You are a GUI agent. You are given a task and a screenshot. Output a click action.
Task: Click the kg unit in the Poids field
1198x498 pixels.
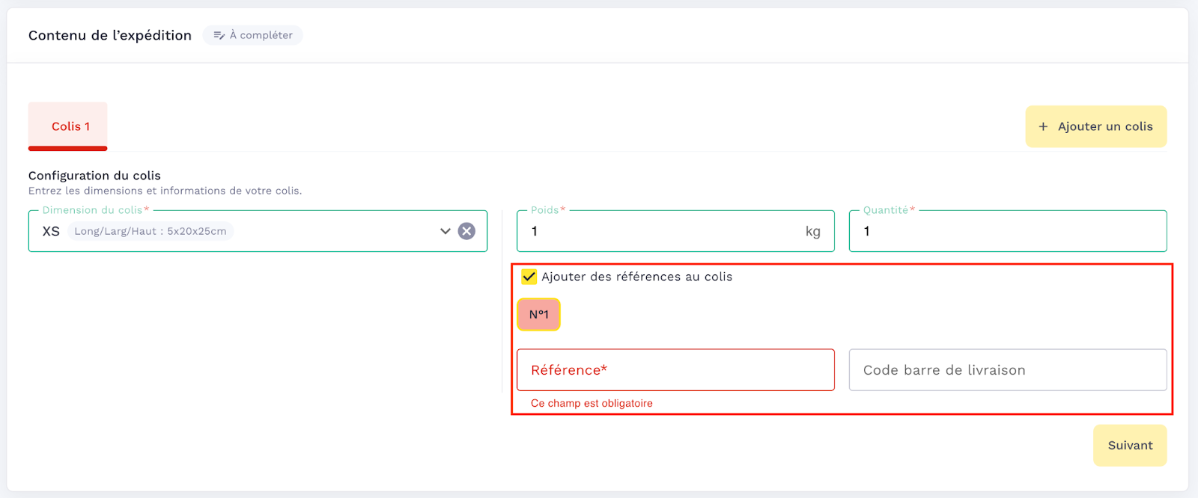coord(812,232)
